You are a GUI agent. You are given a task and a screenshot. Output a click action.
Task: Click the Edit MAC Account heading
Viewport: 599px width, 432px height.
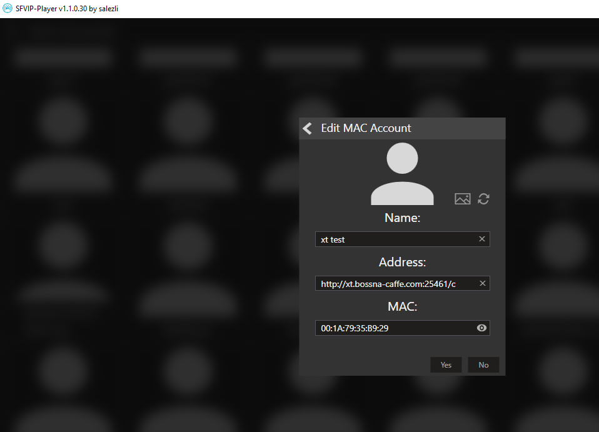point(366,128)
